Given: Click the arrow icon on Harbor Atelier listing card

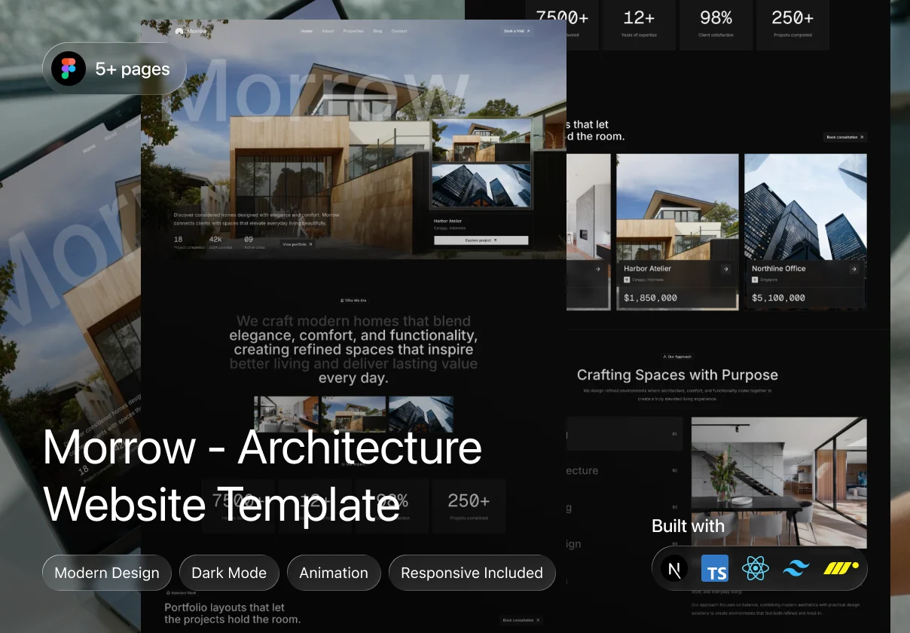Looking at the screenshot, I should [725, 269].
